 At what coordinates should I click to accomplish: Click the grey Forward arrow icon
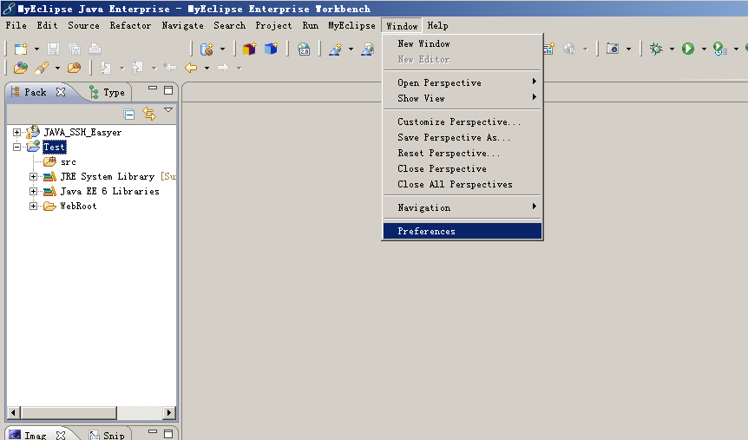(x=223, y=68)
